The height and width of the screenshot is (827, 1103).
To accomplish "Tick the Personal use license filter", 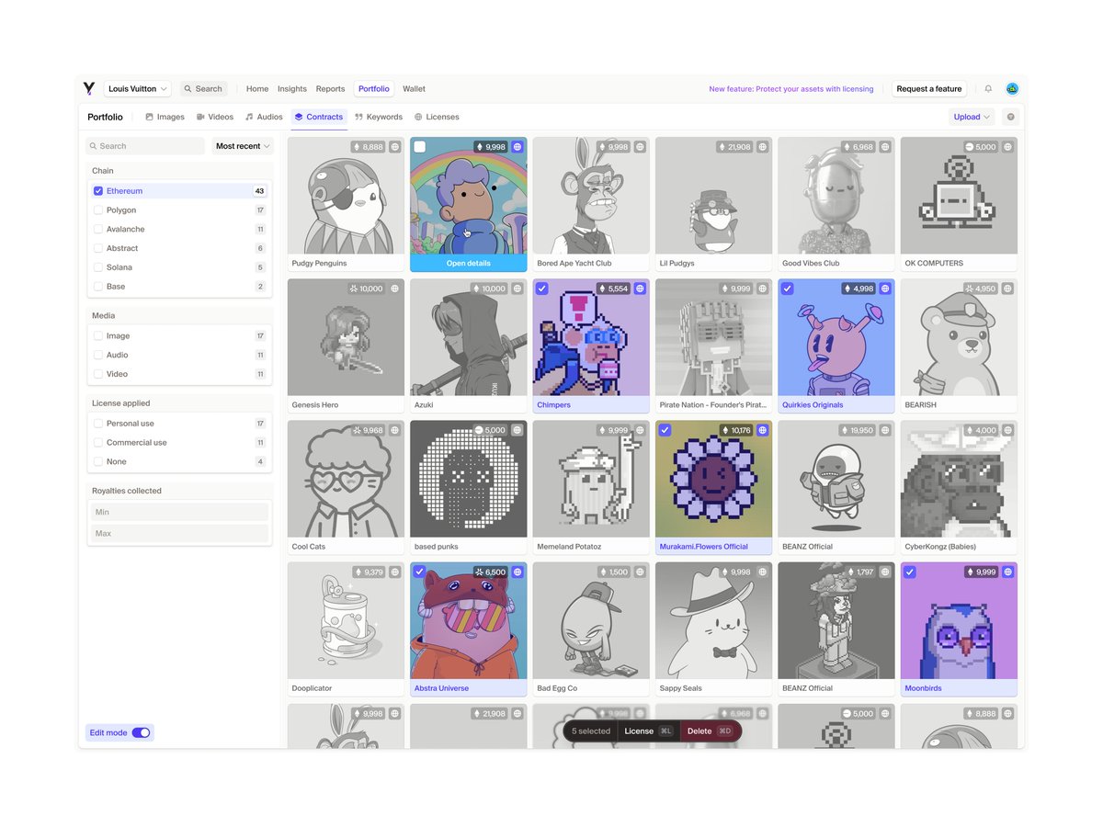I will click(98, 424).
